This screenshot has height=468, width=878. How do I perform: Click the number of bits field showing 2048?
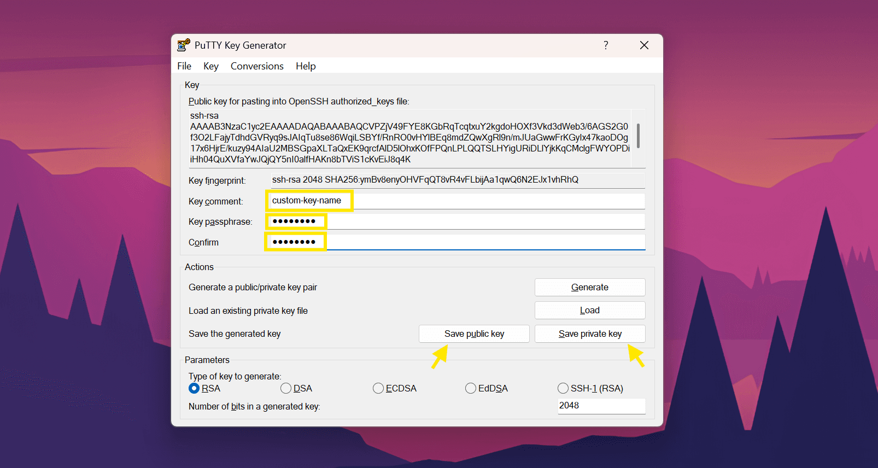click(601, 406)
